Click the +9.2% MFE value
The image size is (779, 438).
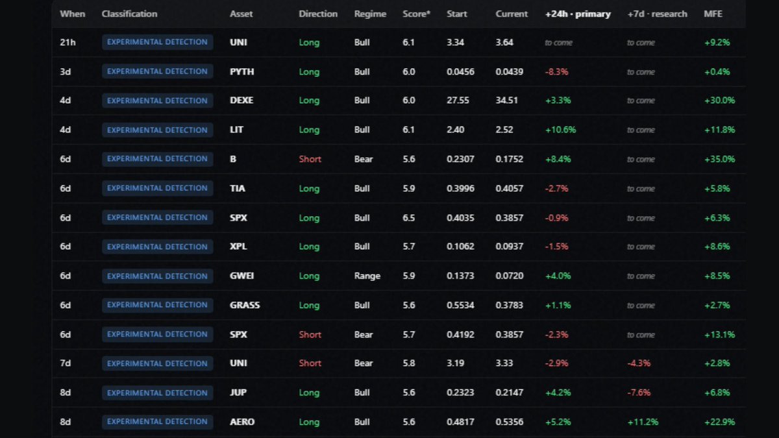(717, 42)
